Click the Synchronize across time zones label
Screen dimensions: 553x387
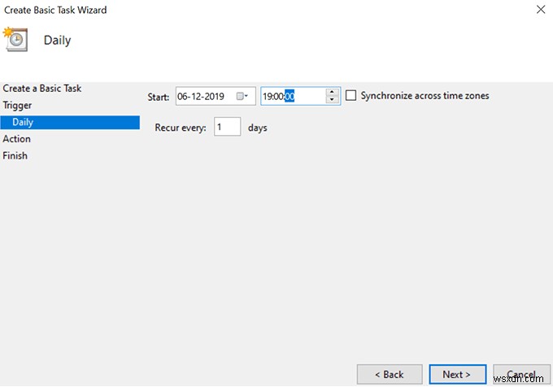click(425, 96)
